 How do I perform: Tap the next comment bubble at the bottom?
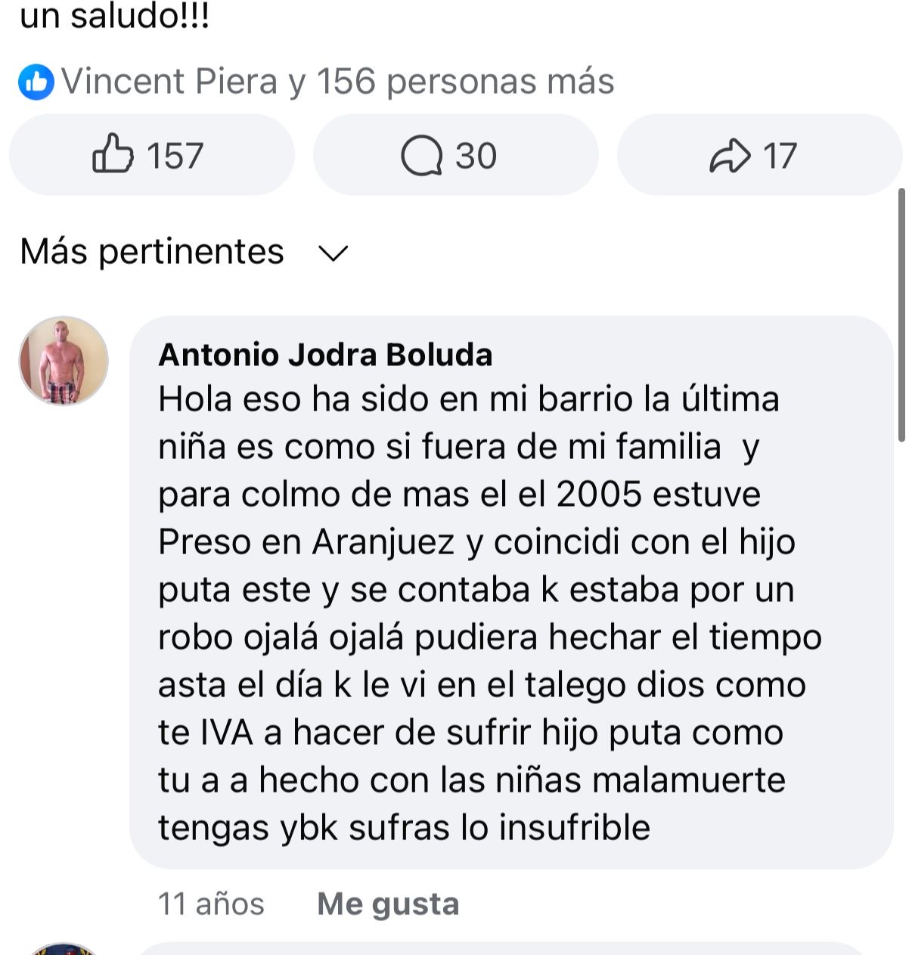tap(499, 948)
